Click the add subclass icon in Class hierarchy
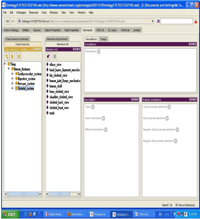Image resolution: width=200 pixels, height=219 pixels. coord(7,57)
